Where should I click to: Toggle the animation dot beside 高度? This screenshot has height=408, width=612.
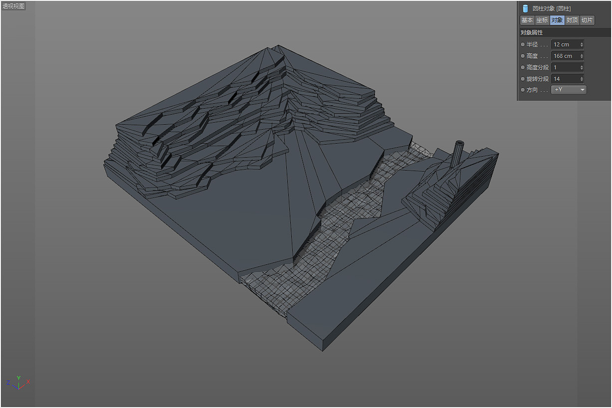coord(523,56)
